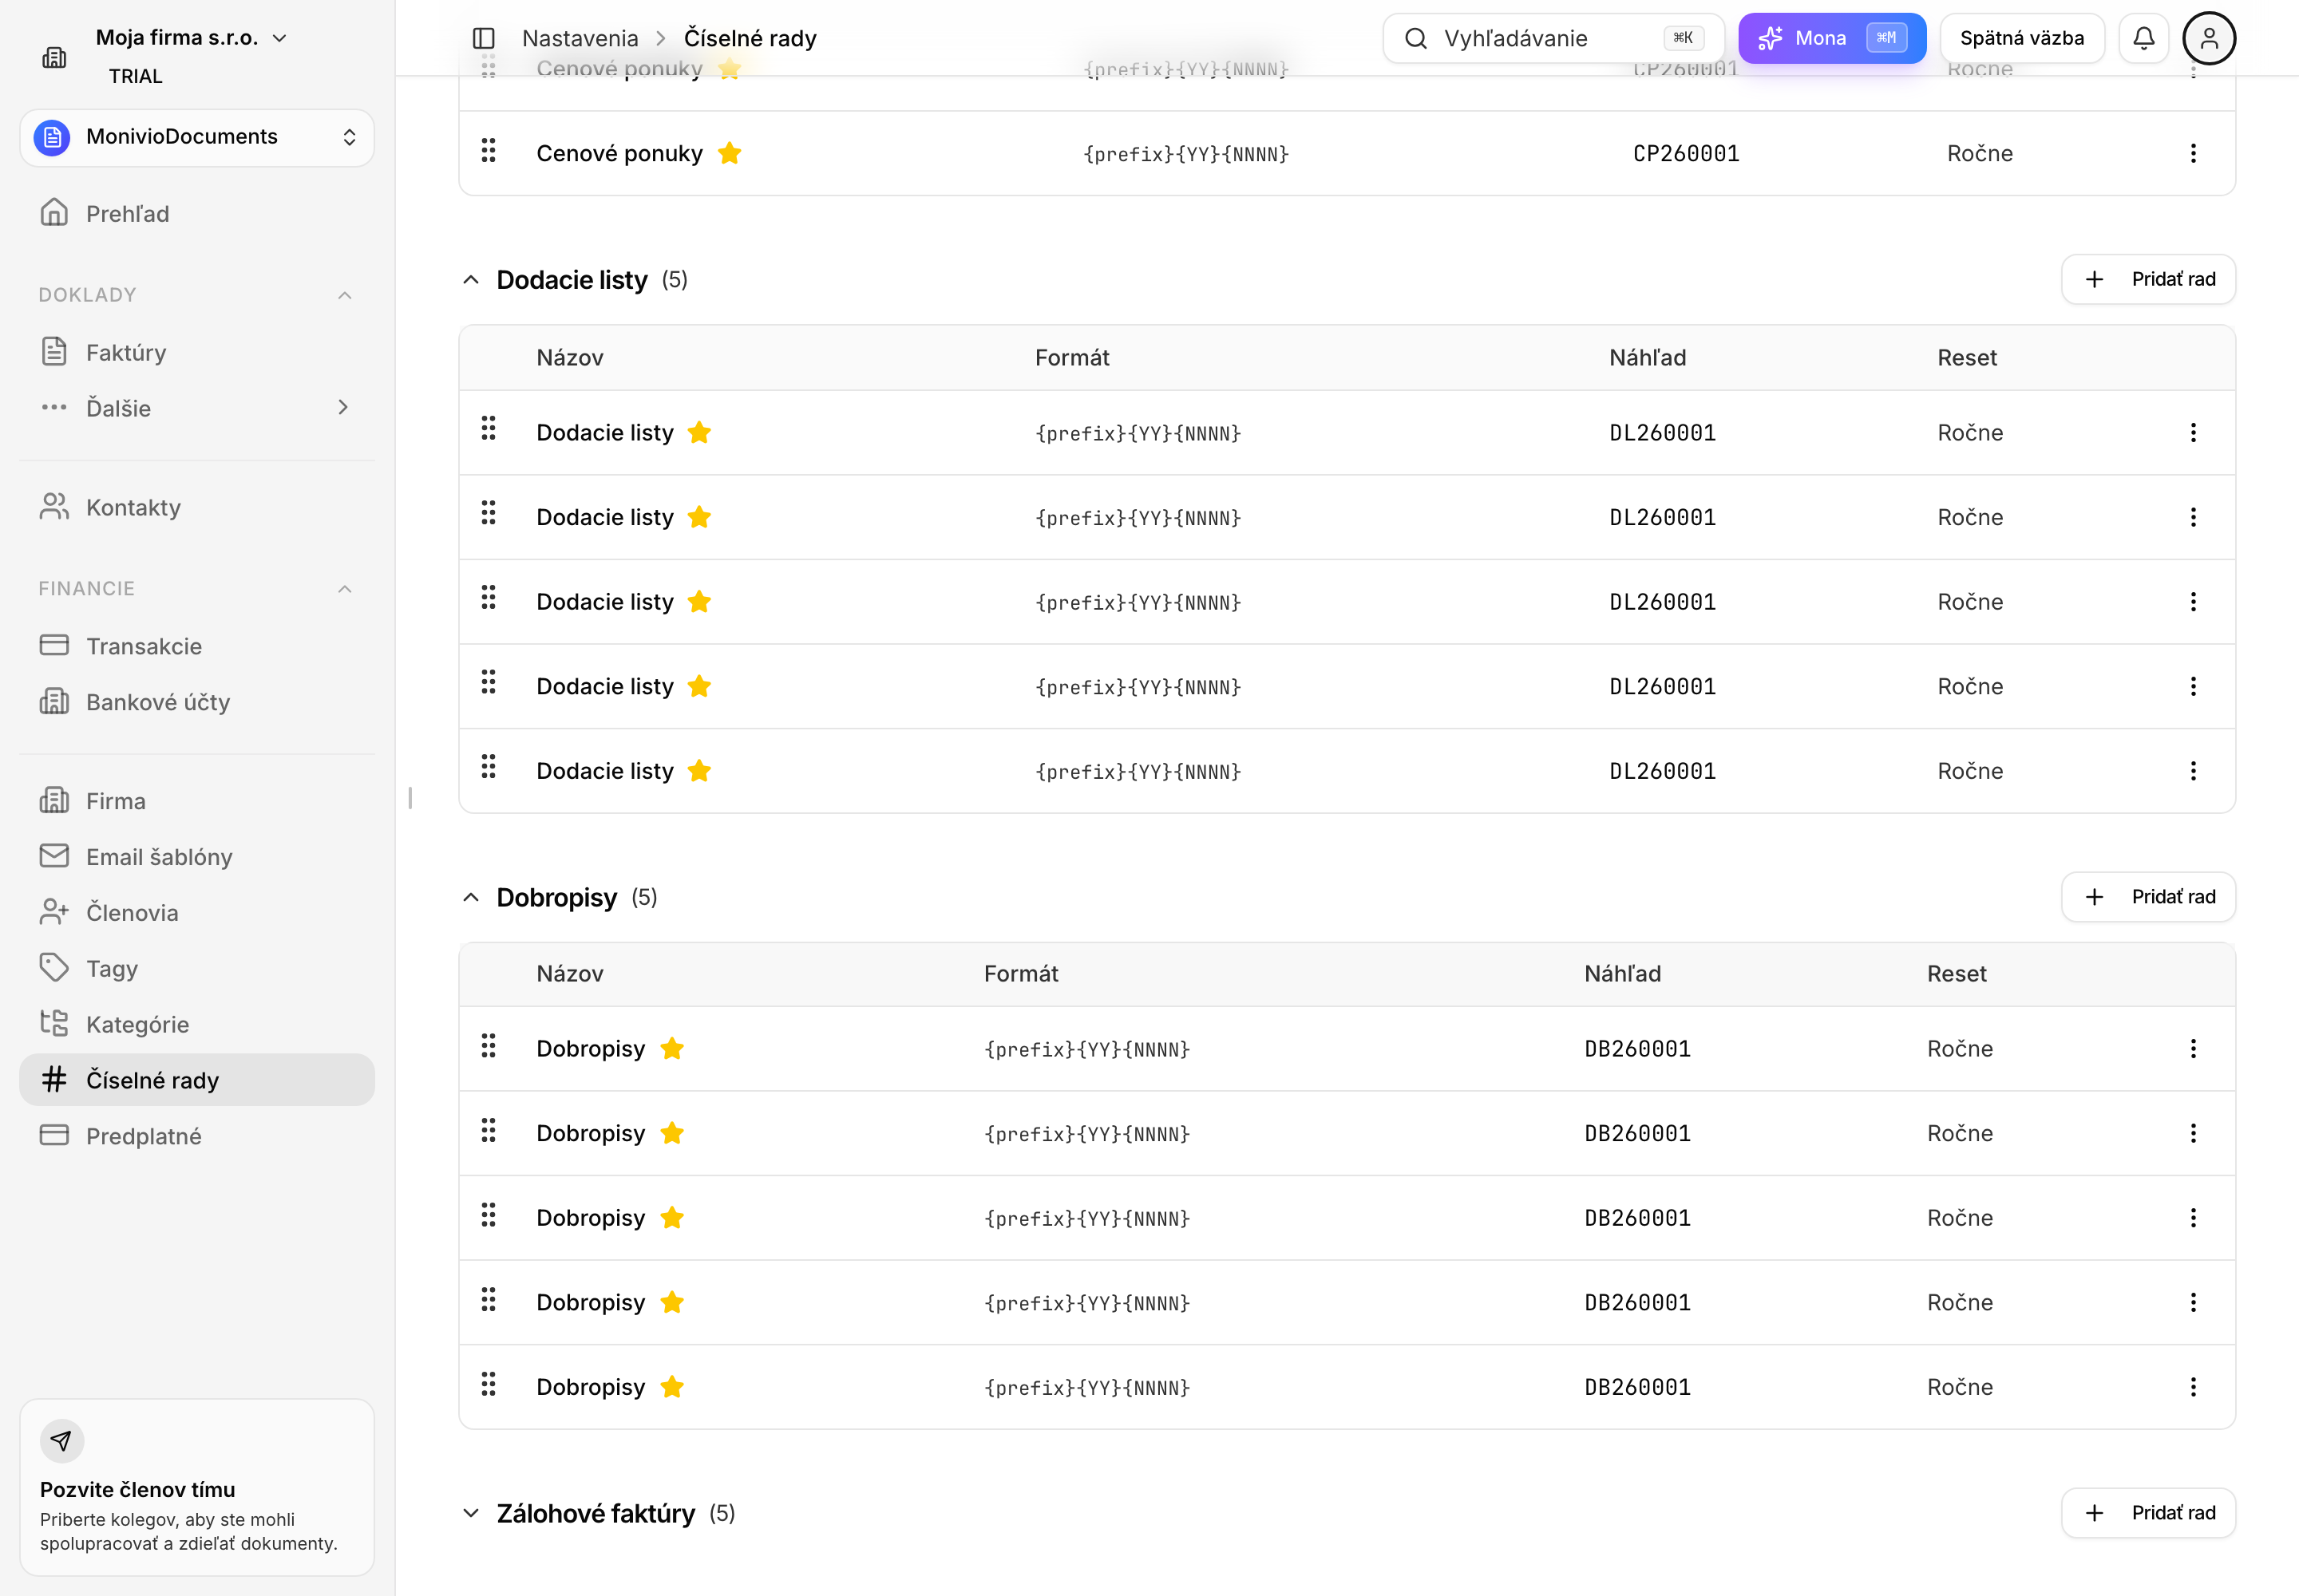Click the sidebar resize handle
This screenshot has height=1596, width=2299.
click(x=410, y=798)
